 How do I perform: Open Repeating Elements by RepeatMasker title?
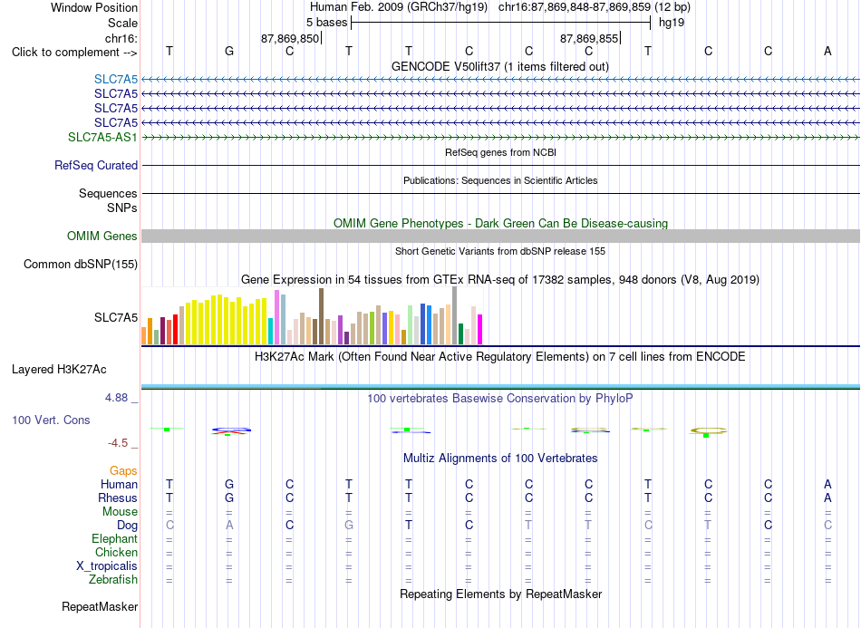[x=501, y=594]
